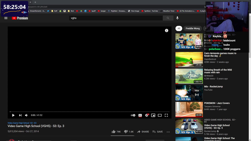Screen dimensions: 251x141
Task: Play the video
Action: point(13,115)
